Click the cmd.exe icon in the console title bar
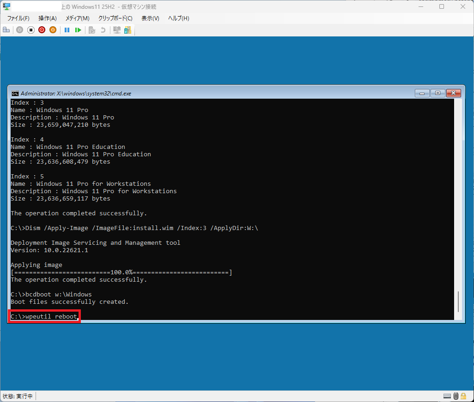 tap(15, 94)
